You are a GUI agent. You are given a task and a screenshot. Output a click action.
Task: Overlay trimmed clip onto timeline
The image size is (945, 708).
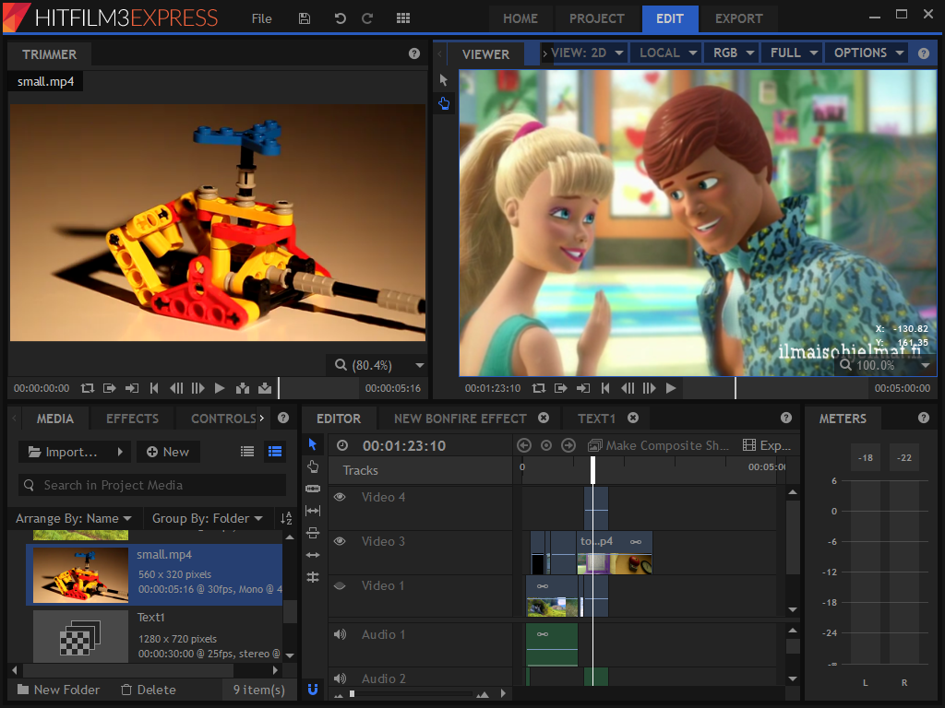click(265, 388)
